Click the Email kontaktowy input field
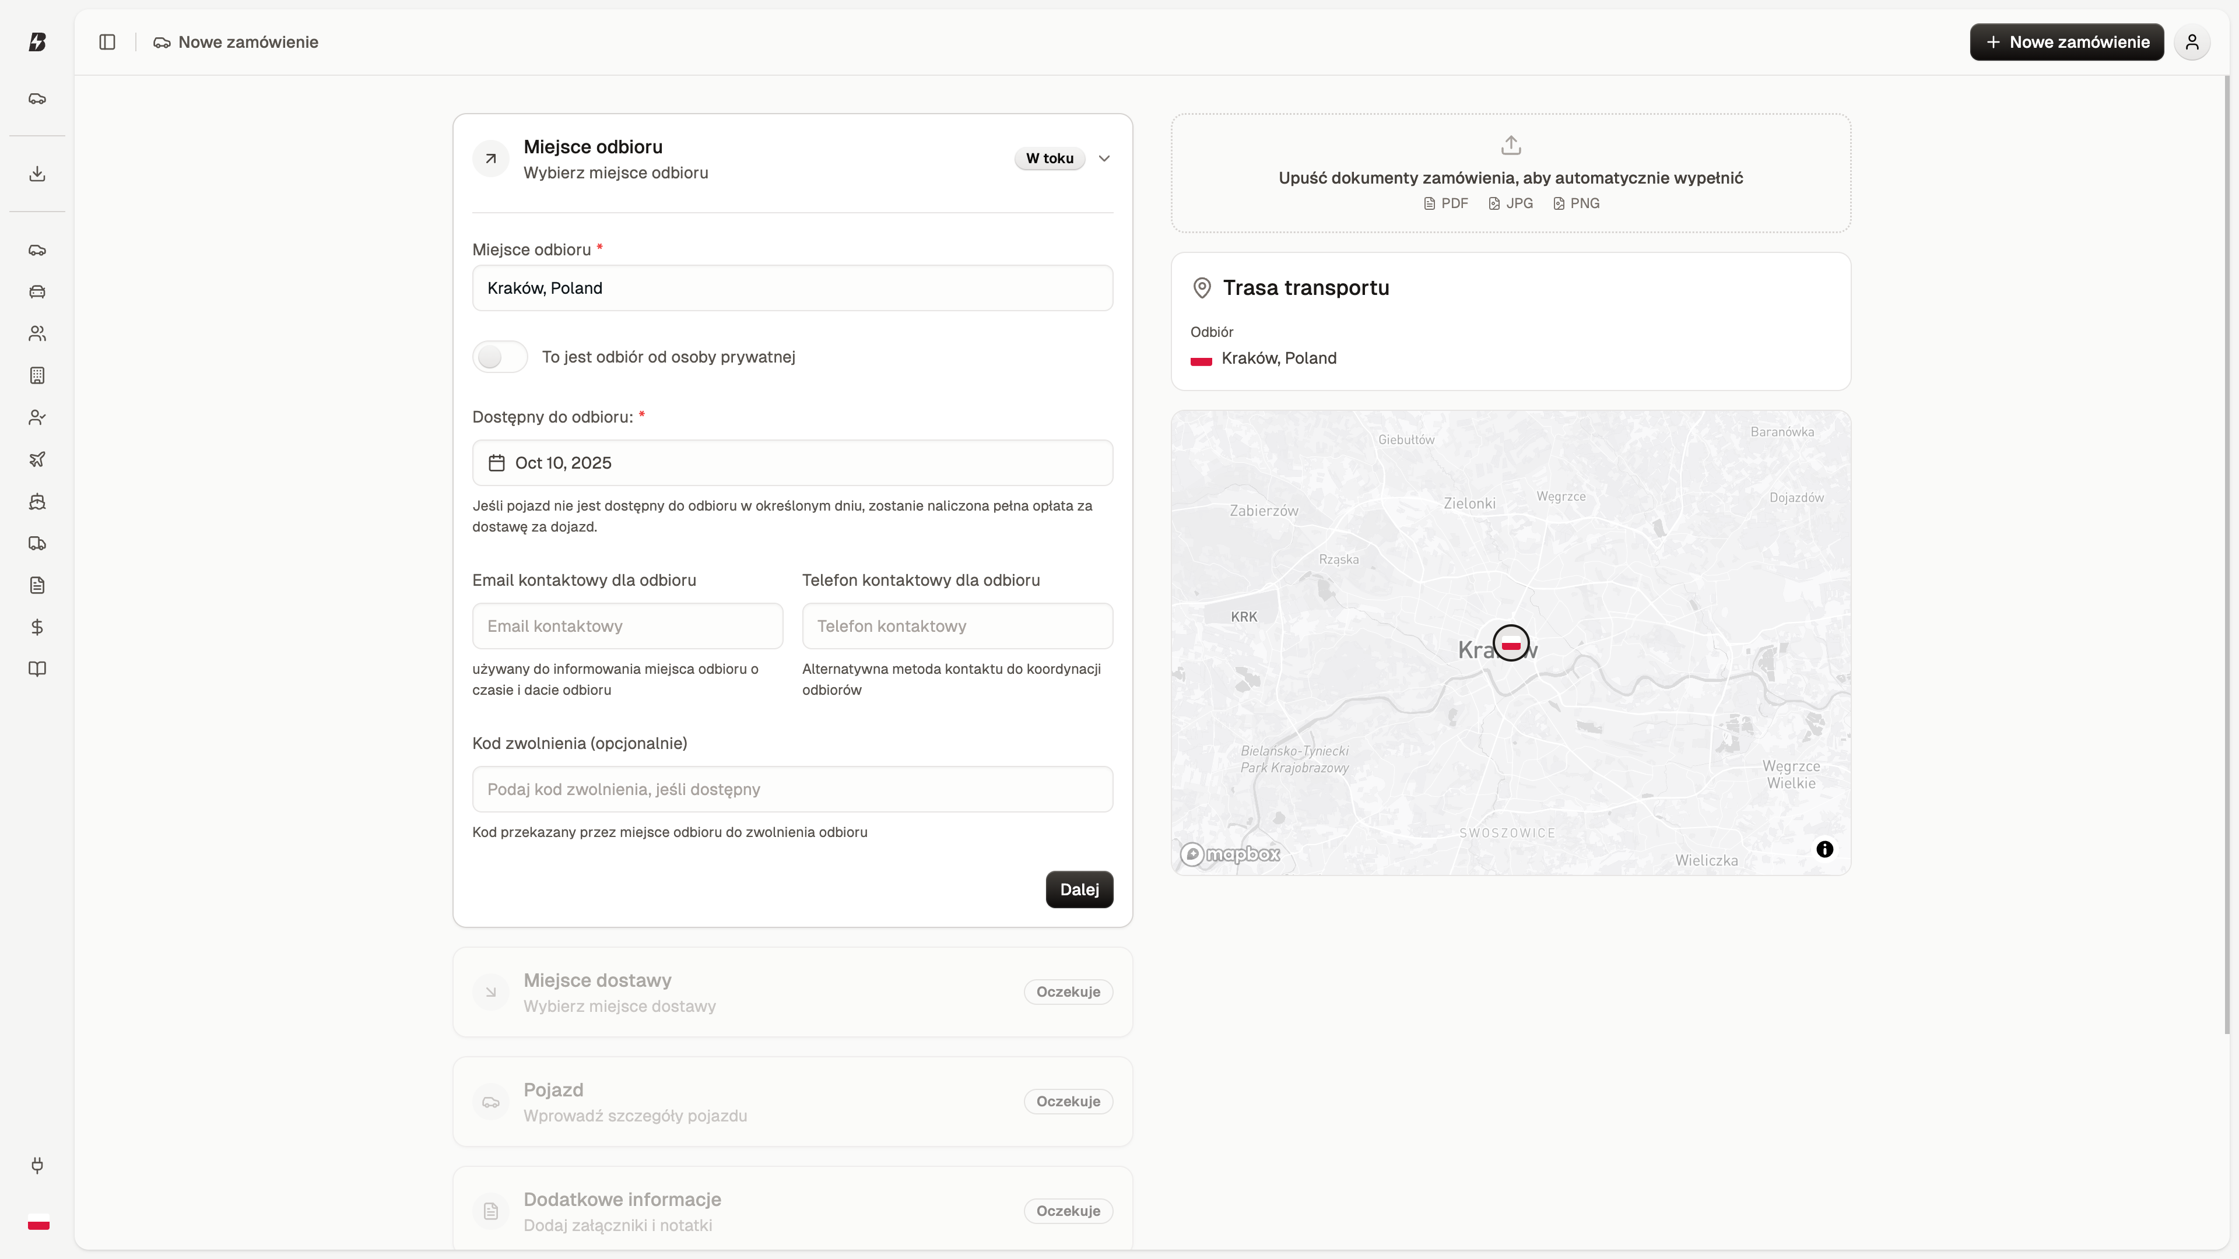 [x=627, y=625]
